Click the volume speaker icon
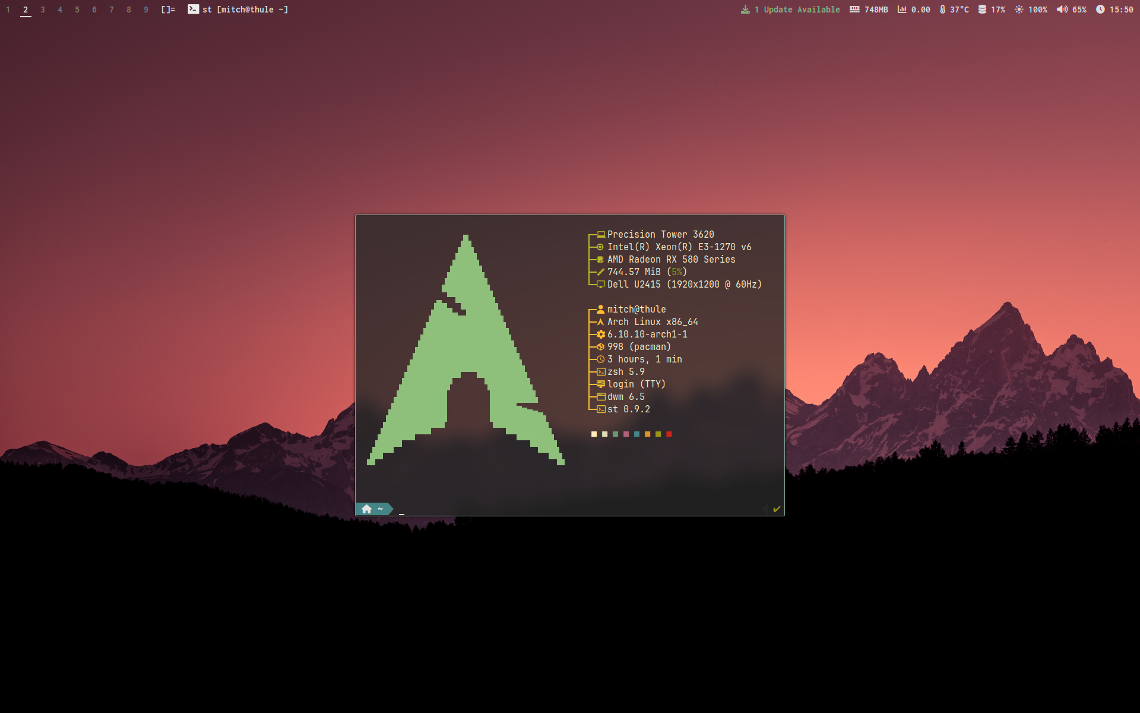 (1062, 10)
